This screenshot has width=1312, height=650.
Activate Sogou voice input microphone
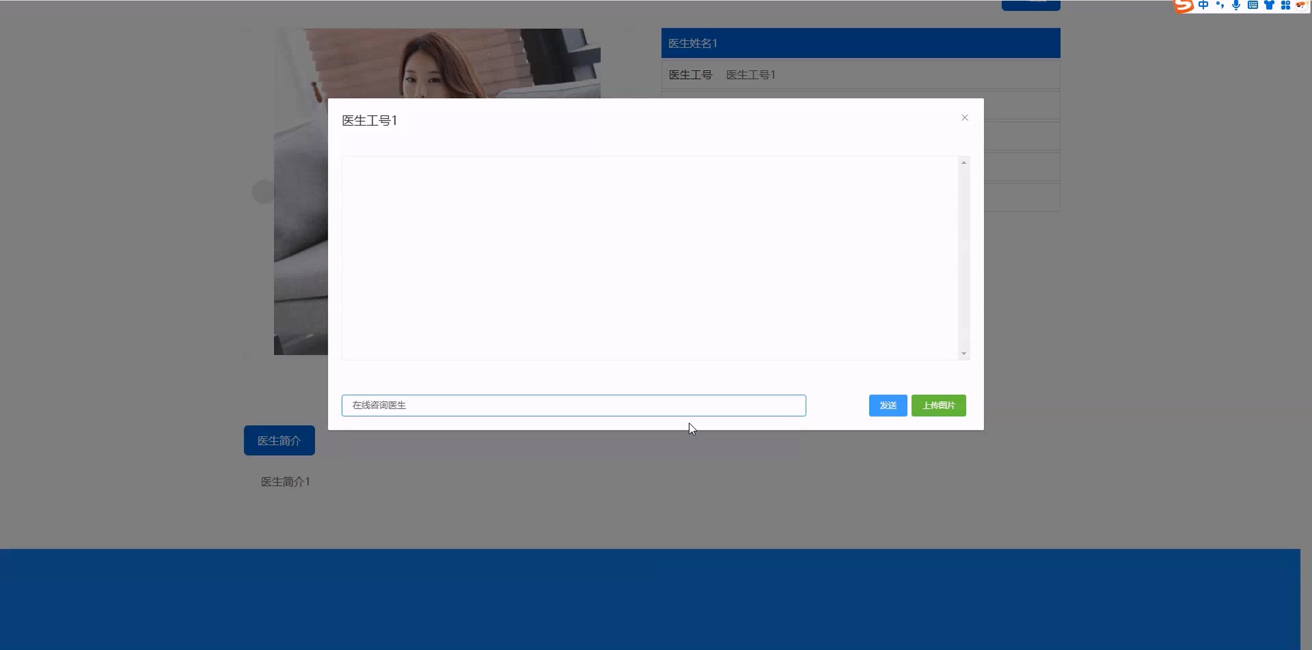coord(1236,5)
